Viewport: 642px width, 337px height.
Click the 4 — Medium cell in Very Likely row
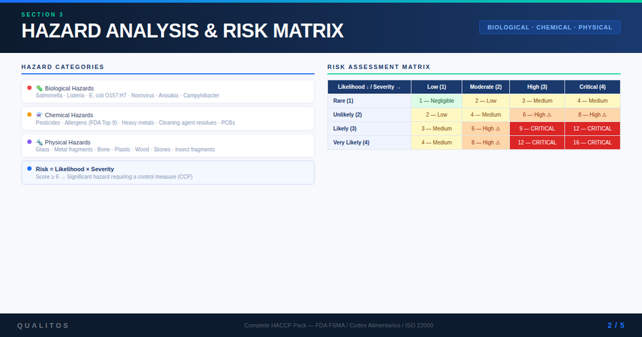[x=436, y=143]
